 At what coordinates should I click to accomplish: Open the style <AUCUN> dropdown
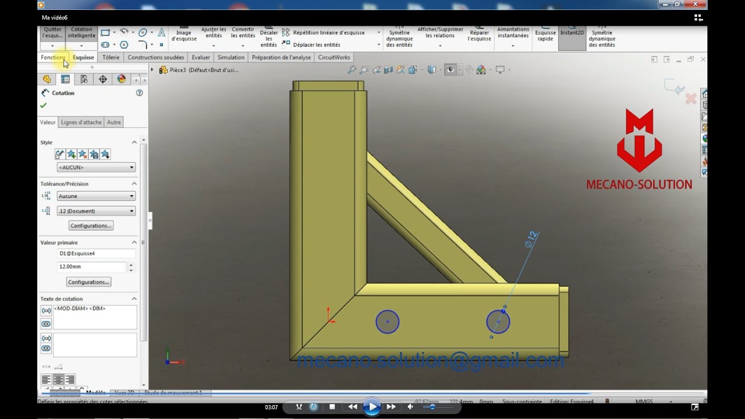tap(96, 167)
